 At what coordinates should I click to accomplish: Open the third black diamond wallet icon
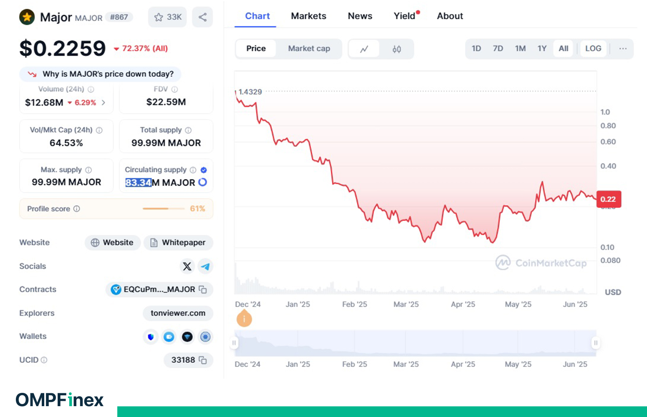[x=187, y=337]
